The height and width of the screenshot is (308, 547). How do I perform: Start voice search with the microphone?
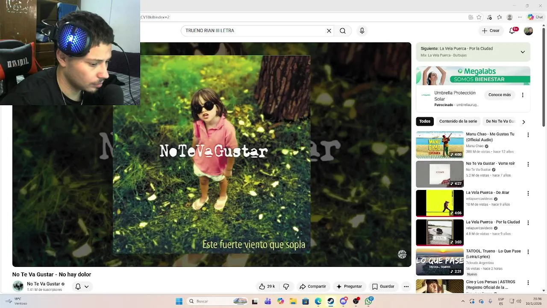click(362, 31)
